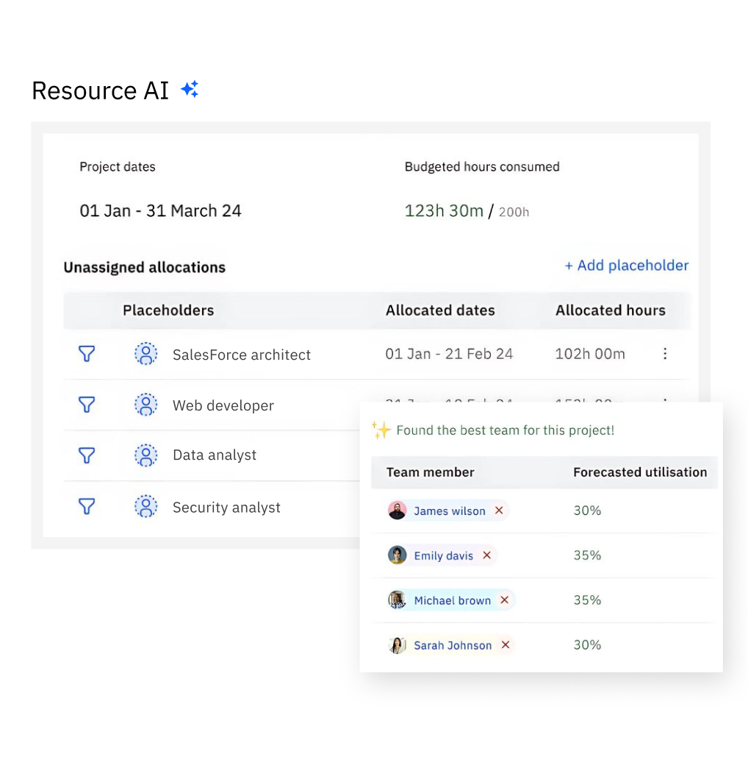
Task: Click Michael brown's profile photo
Action: click(x=398, y=600)
